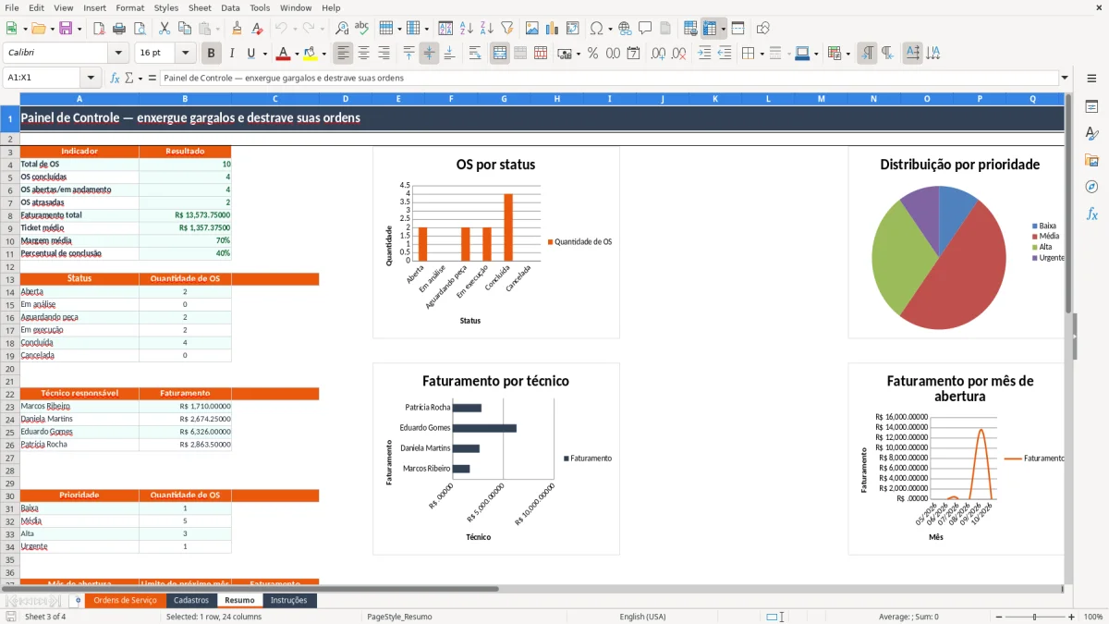Viewport: 1109px width, 624px height.
Task: Select row header 13
Action: [10, 278]
